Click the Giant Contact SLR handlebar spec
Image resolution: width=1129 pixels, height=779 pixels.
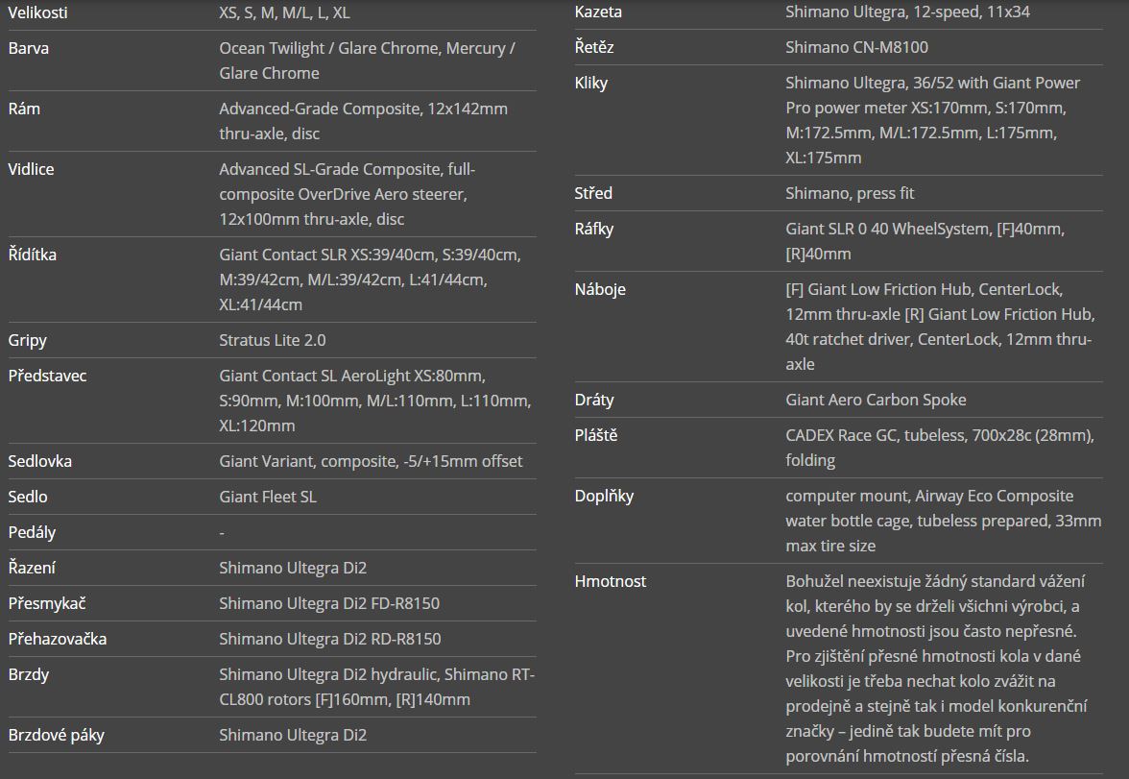tap(371, 280)
